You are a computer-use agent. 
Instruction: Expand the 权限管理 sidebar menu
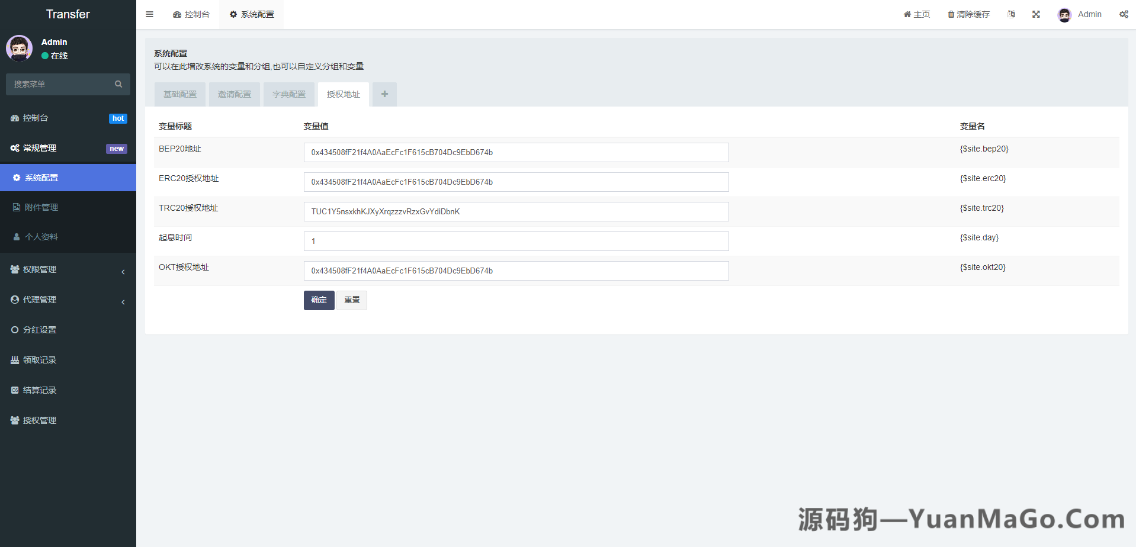point(68,269)
